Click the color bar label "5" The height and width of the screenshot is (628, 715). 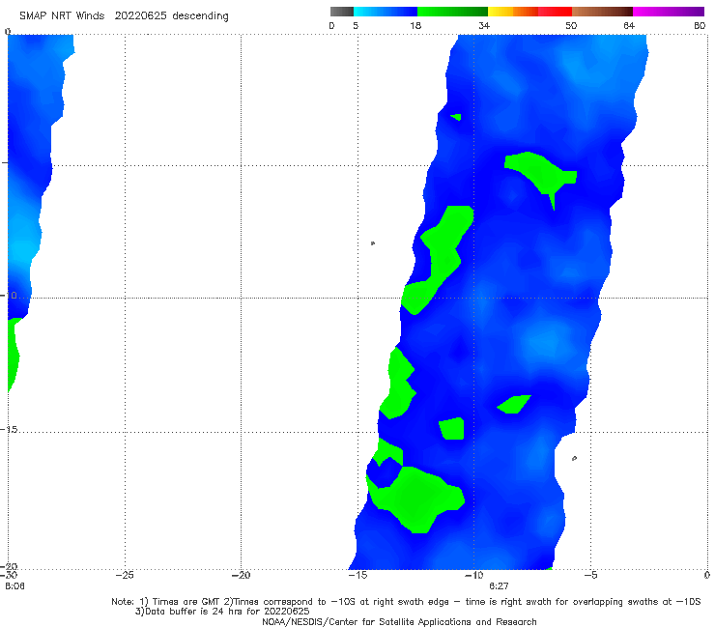(x=356, y=26)
